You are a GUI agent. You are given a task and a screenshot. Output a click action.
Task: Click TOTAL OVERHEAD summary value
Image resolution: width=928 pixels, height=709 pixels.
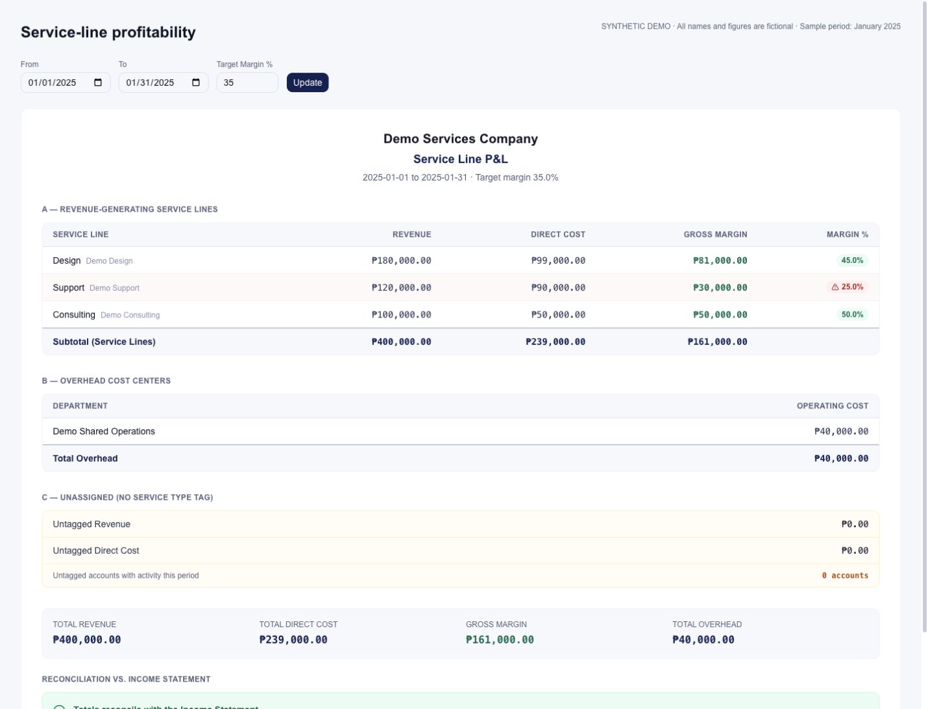(x=703, y=640)
